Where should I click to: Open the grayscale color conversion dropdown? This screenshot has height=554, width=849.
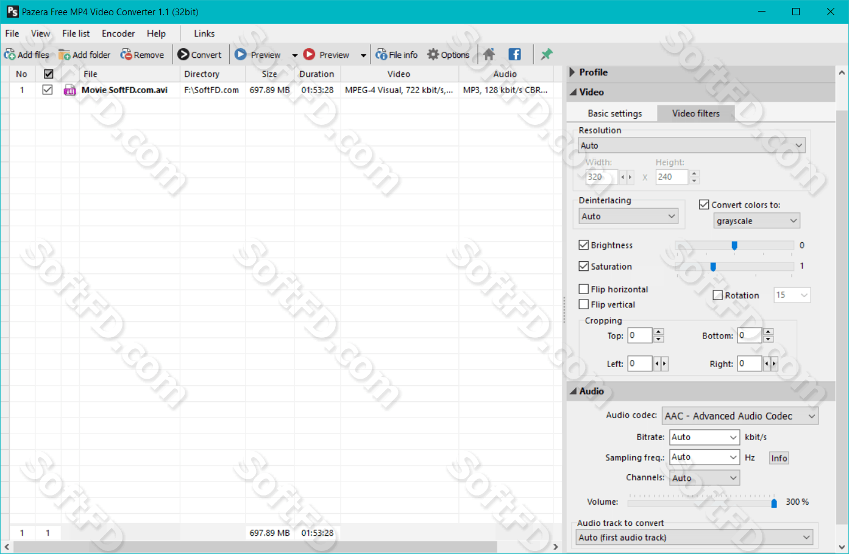pos(756,221)
